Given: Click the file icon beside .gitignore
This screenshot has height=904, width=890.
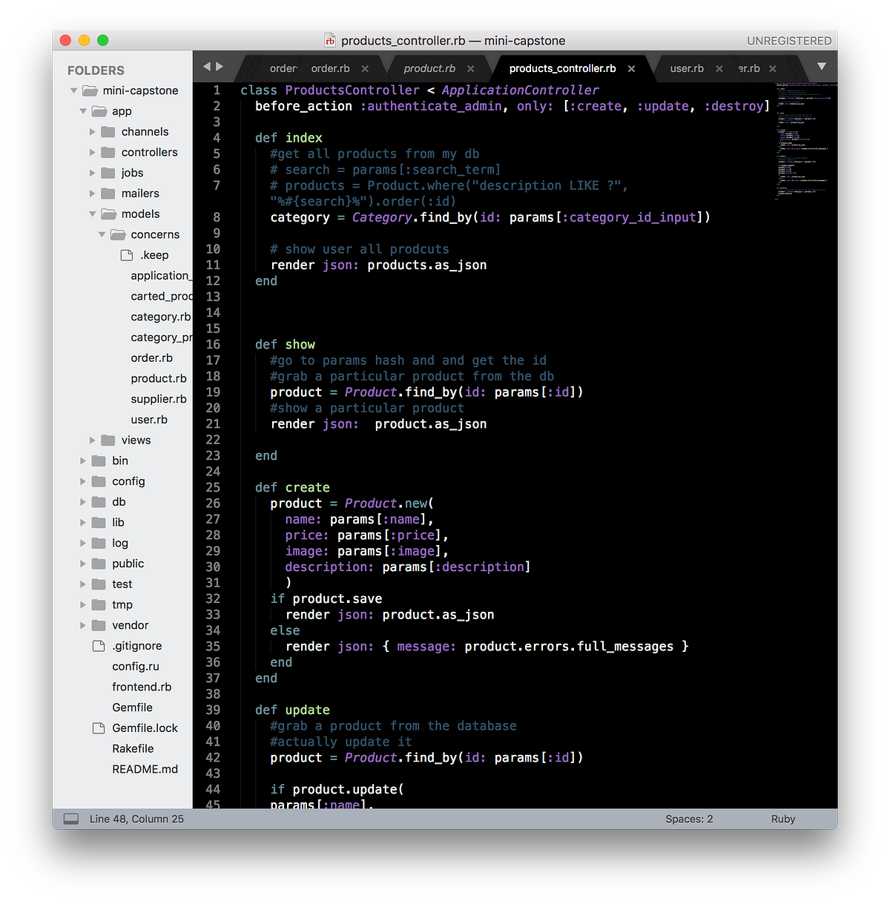Looking at the screenshot, I should pyautogui.click(x=99, y=646).
